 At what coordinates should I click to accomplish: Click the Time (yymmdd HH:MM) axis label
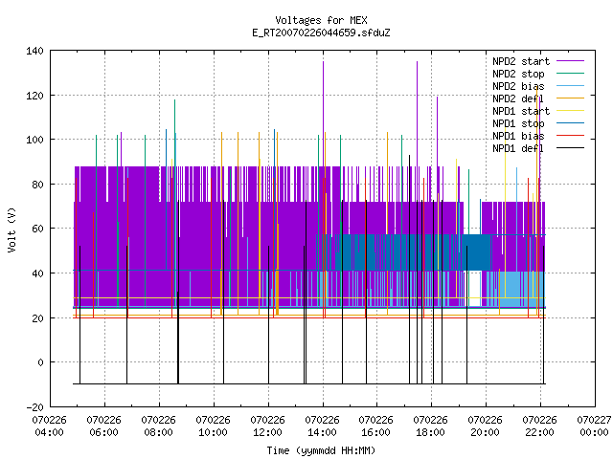point(321,450)
